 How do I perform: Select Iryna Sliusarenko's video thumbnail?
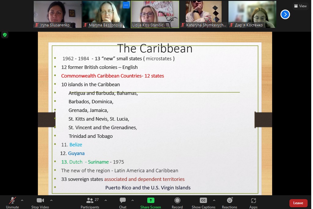(x=57, y=14)
